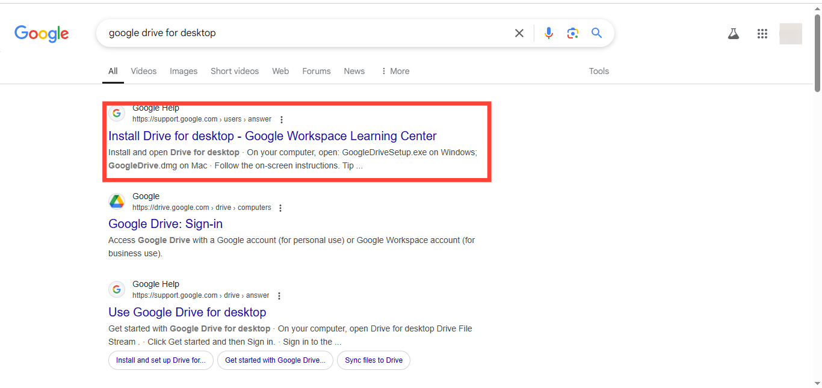Open options for Install Drive result

click(281, 120)
